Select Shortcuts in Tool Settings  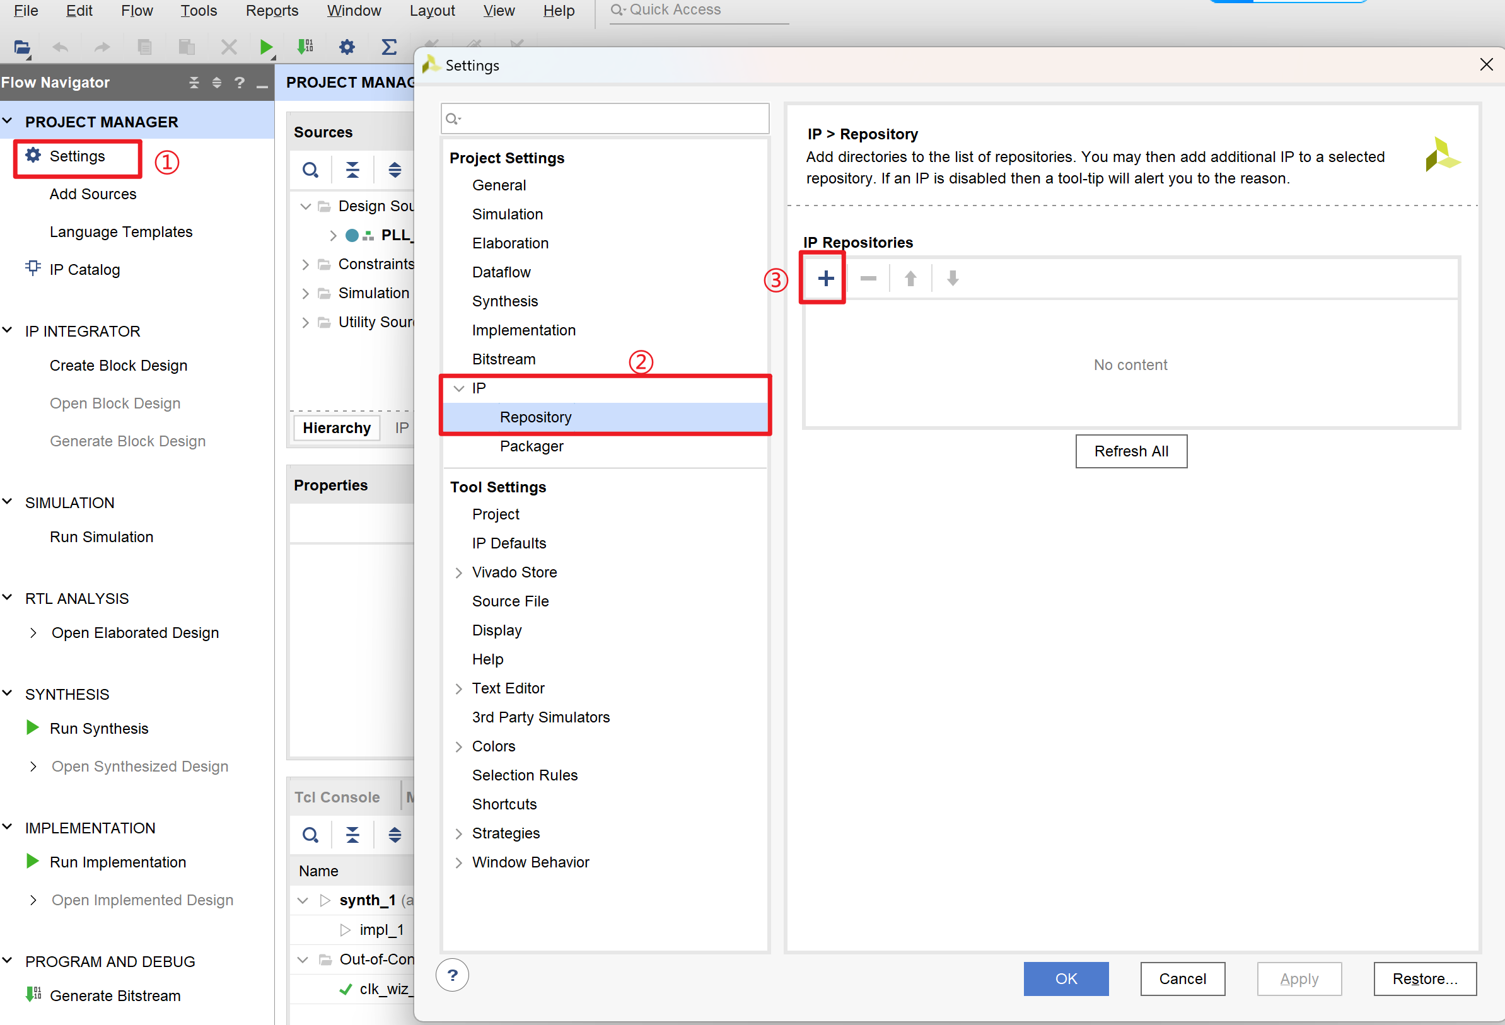[504, 804]
